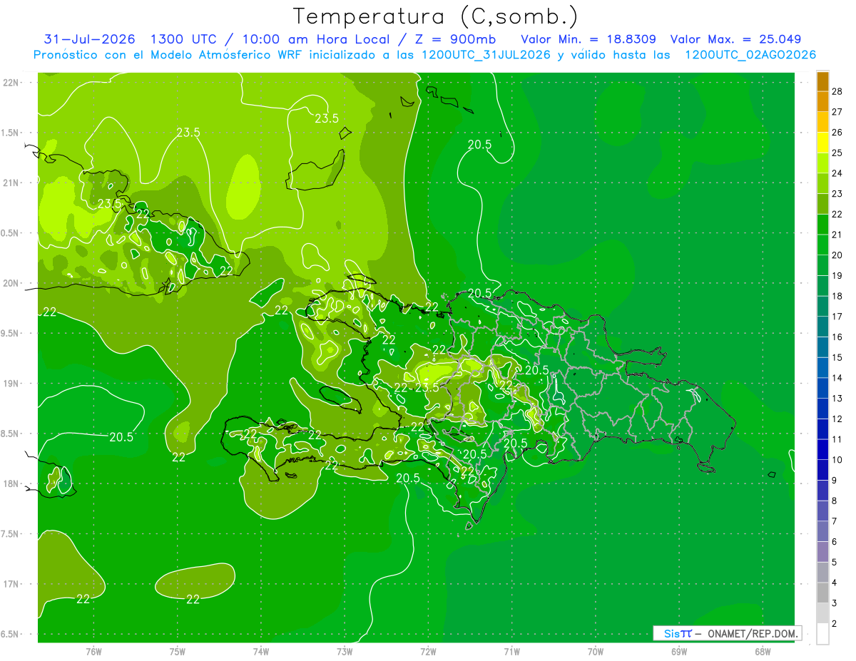
Task: Click the "69W" longitude axis label
Action: 679,651
